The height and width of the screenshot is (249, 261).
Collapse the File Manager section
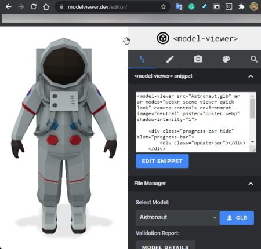coord(251,184)
